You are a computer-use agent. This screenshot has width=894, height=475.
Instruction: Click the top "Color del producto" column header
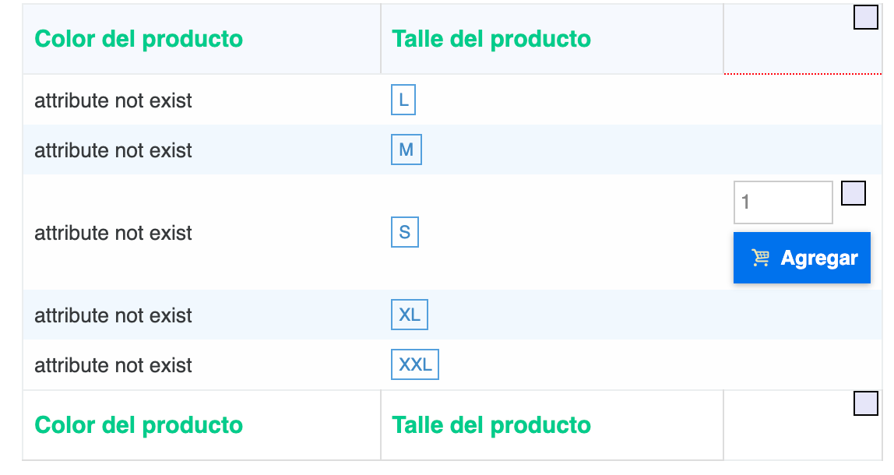click(139, 39)
